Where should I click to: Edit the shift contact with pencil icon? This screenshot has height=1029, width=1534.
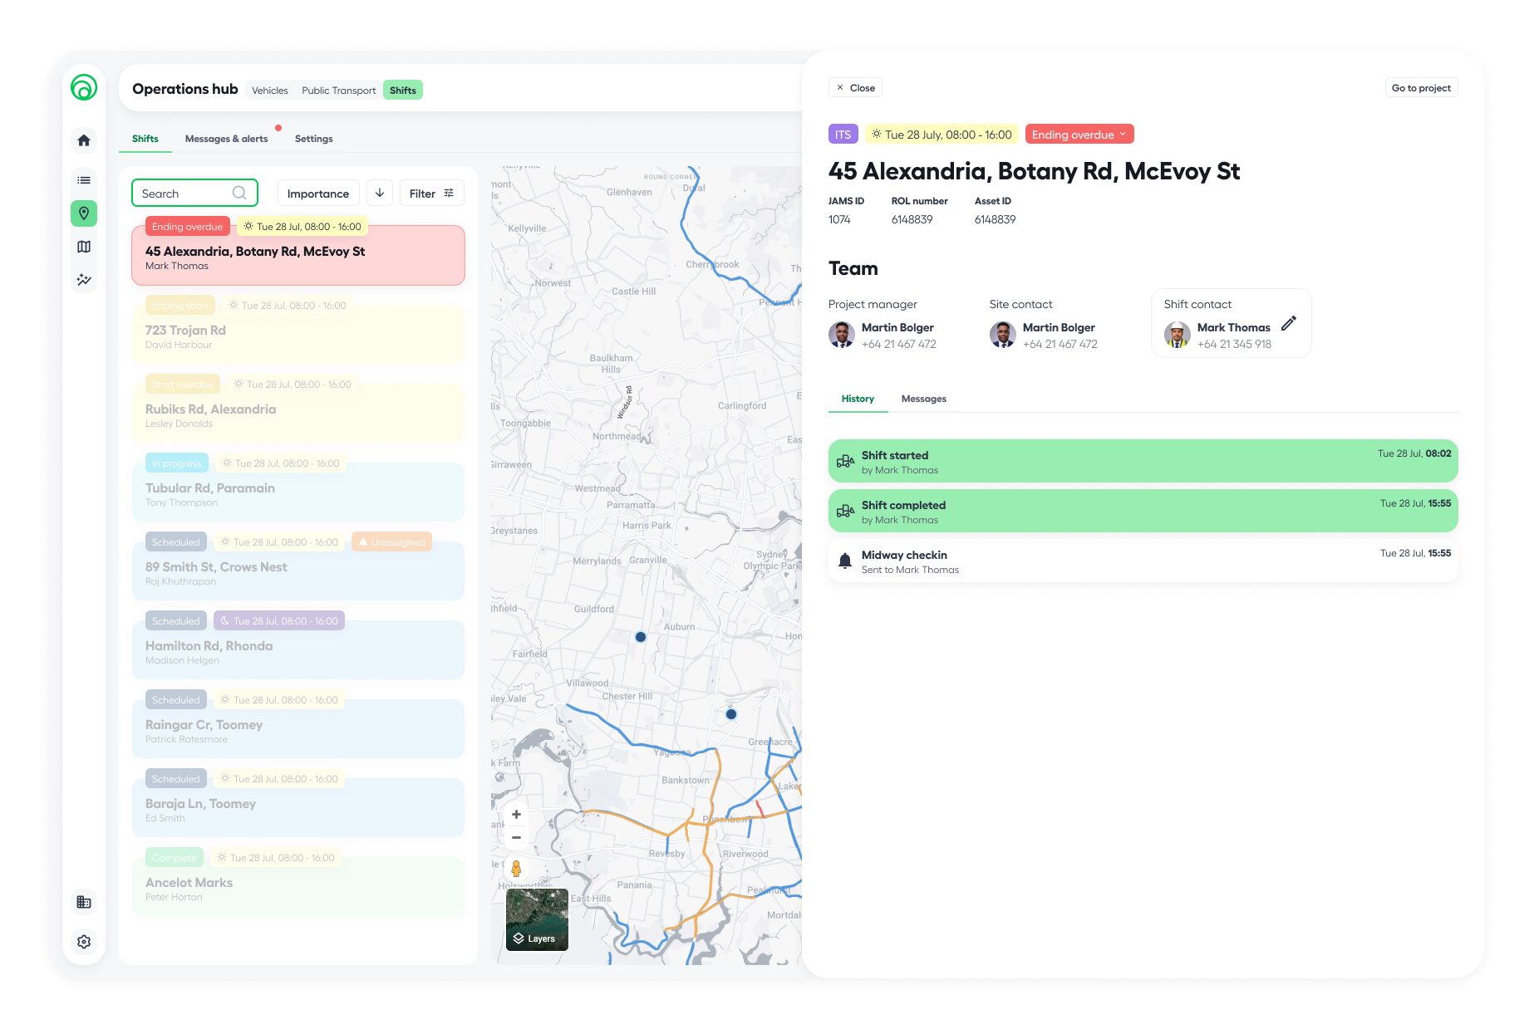(1288, 324)
